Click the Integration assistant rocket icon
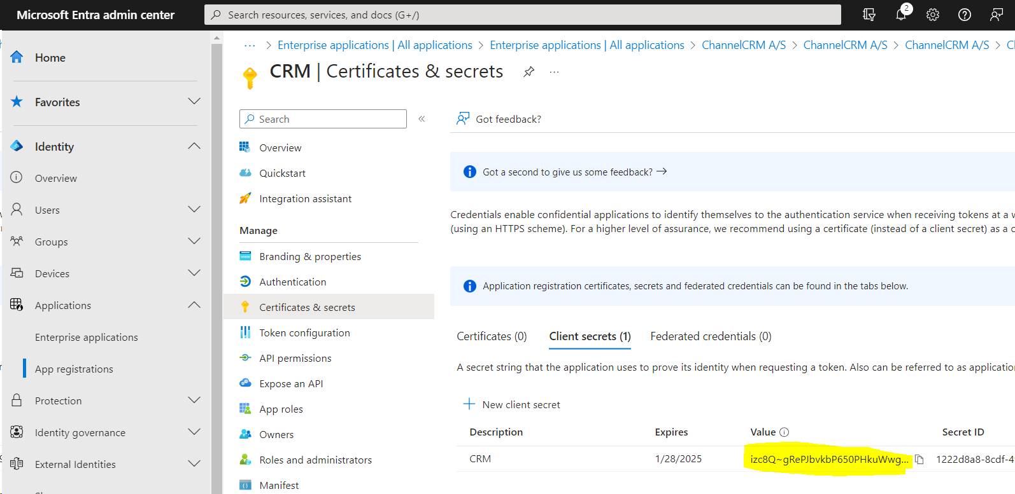 [x=245, y=198]
